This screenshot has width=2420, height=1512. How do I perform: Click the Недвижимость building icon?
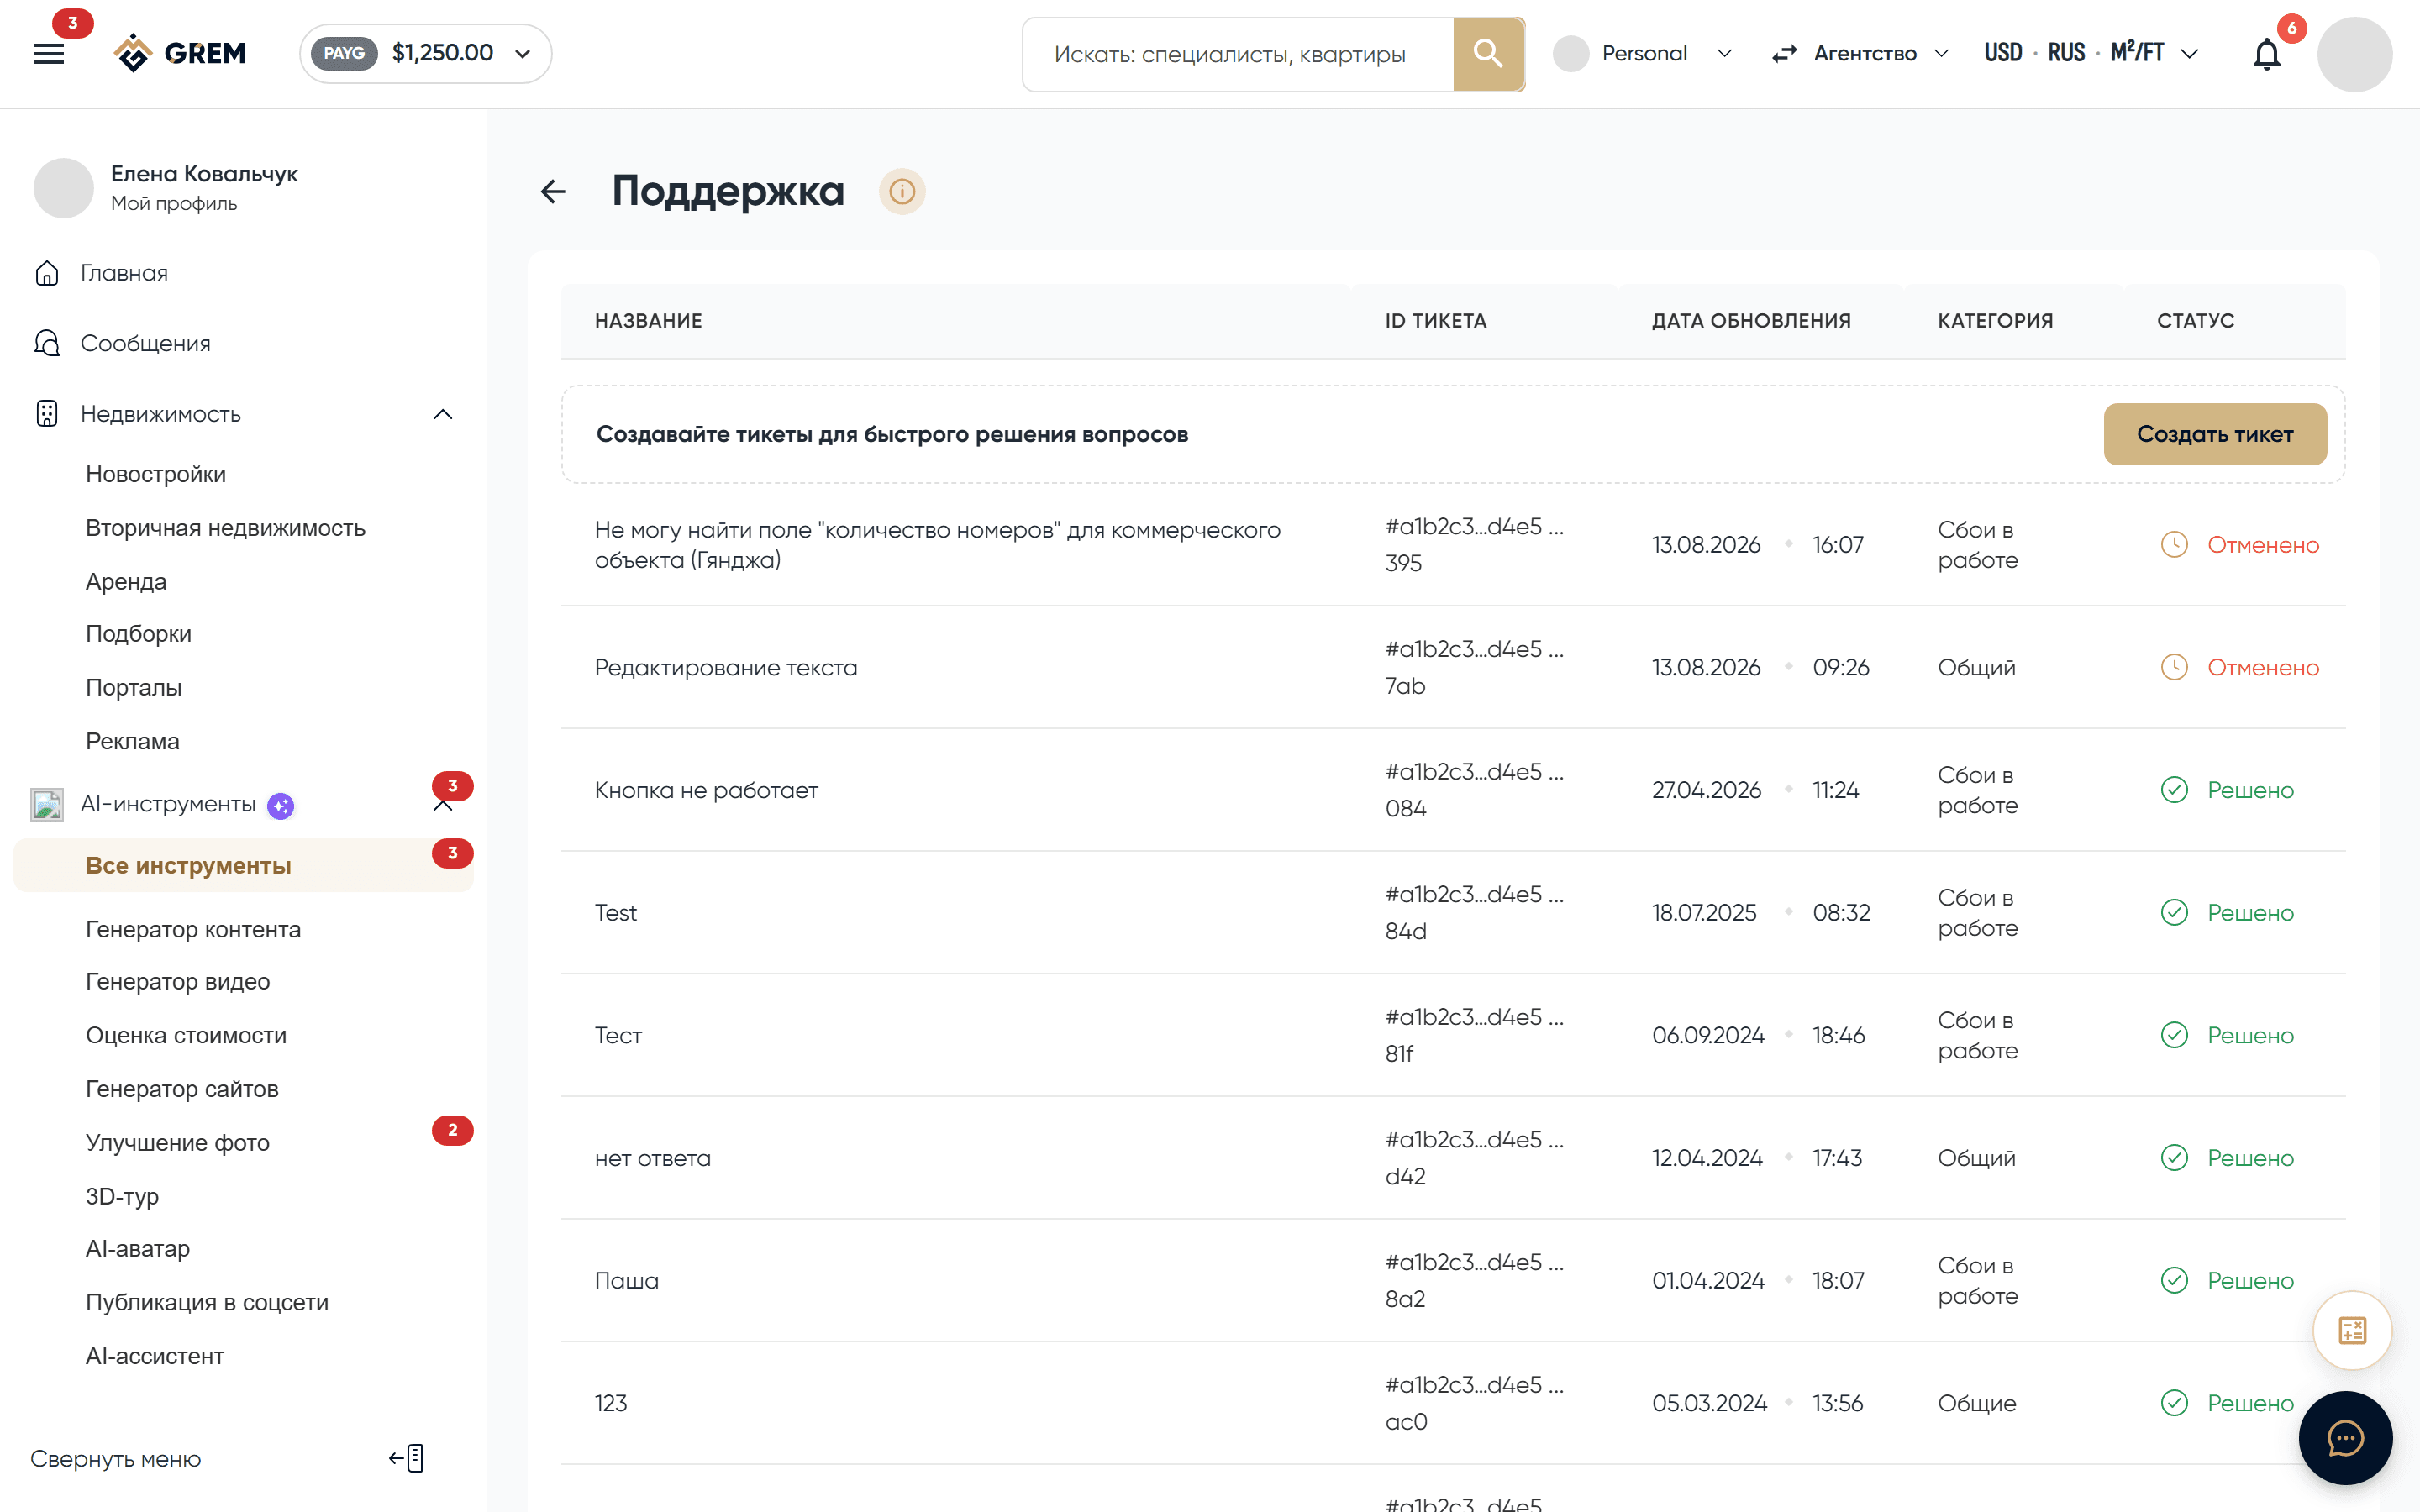pyautogui.click(x=47, y=413)
